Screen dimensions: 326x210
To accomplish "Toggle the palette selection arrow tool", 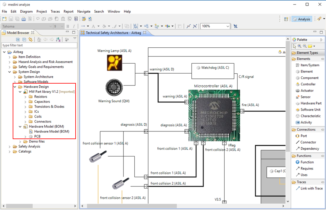I will tap(295, 46).
